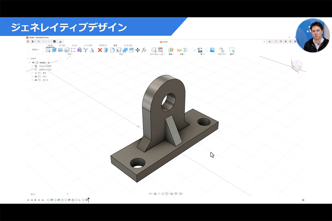Add a new design tab with plus
332x221 pixels.
click(270, 41)
